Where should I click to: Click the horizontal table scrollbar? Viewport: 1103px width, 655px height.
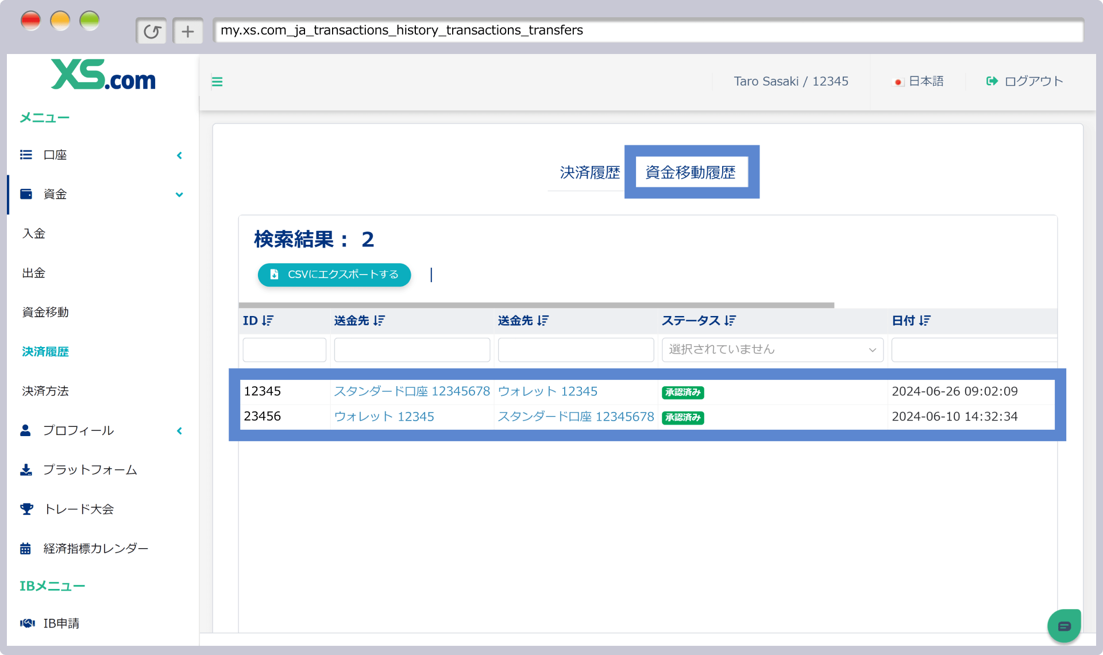pyautogui.click(x=537, y=305)
